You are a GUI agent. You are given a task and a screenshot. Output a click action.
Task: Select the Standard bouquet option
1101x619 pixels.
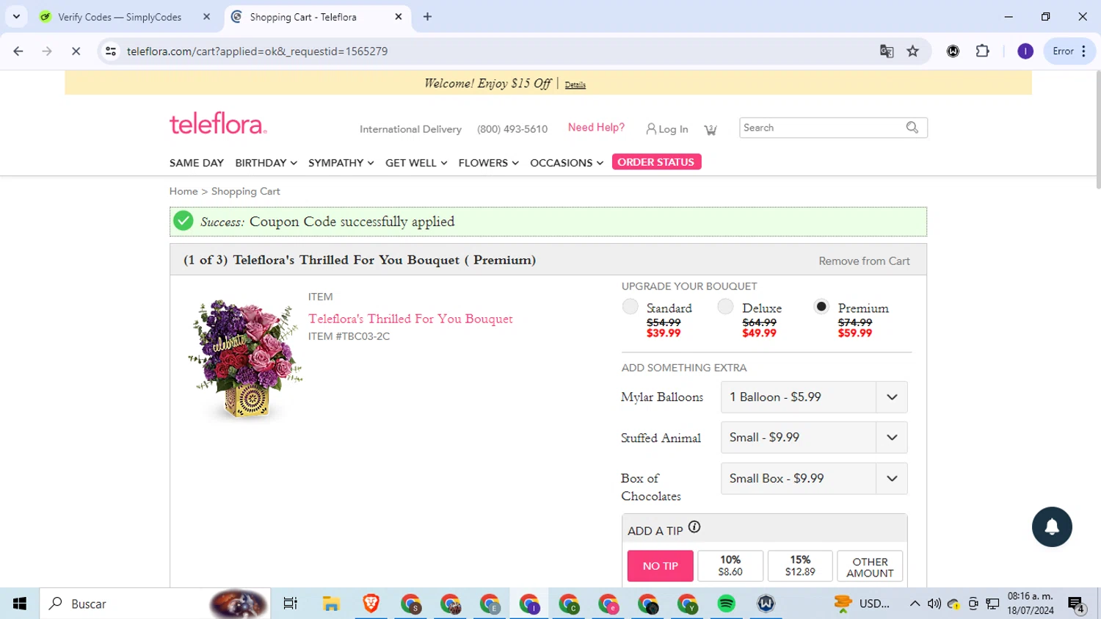pos(630,307)
